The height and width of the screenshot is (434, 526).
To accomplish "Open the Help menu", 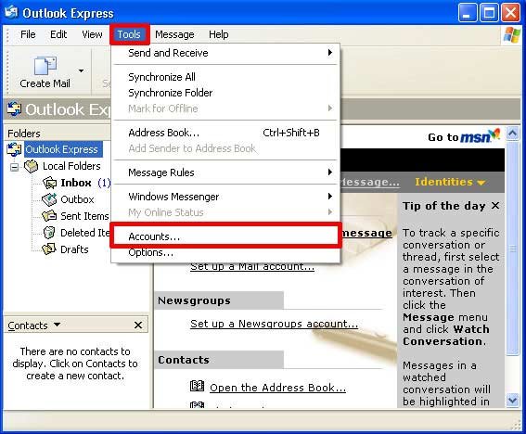I will pos(219,34).
